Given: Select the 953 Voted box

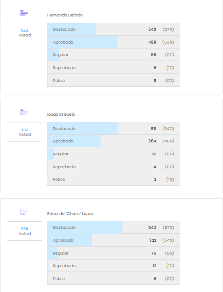Looking at the screenshot, I should tap(24, 132).
